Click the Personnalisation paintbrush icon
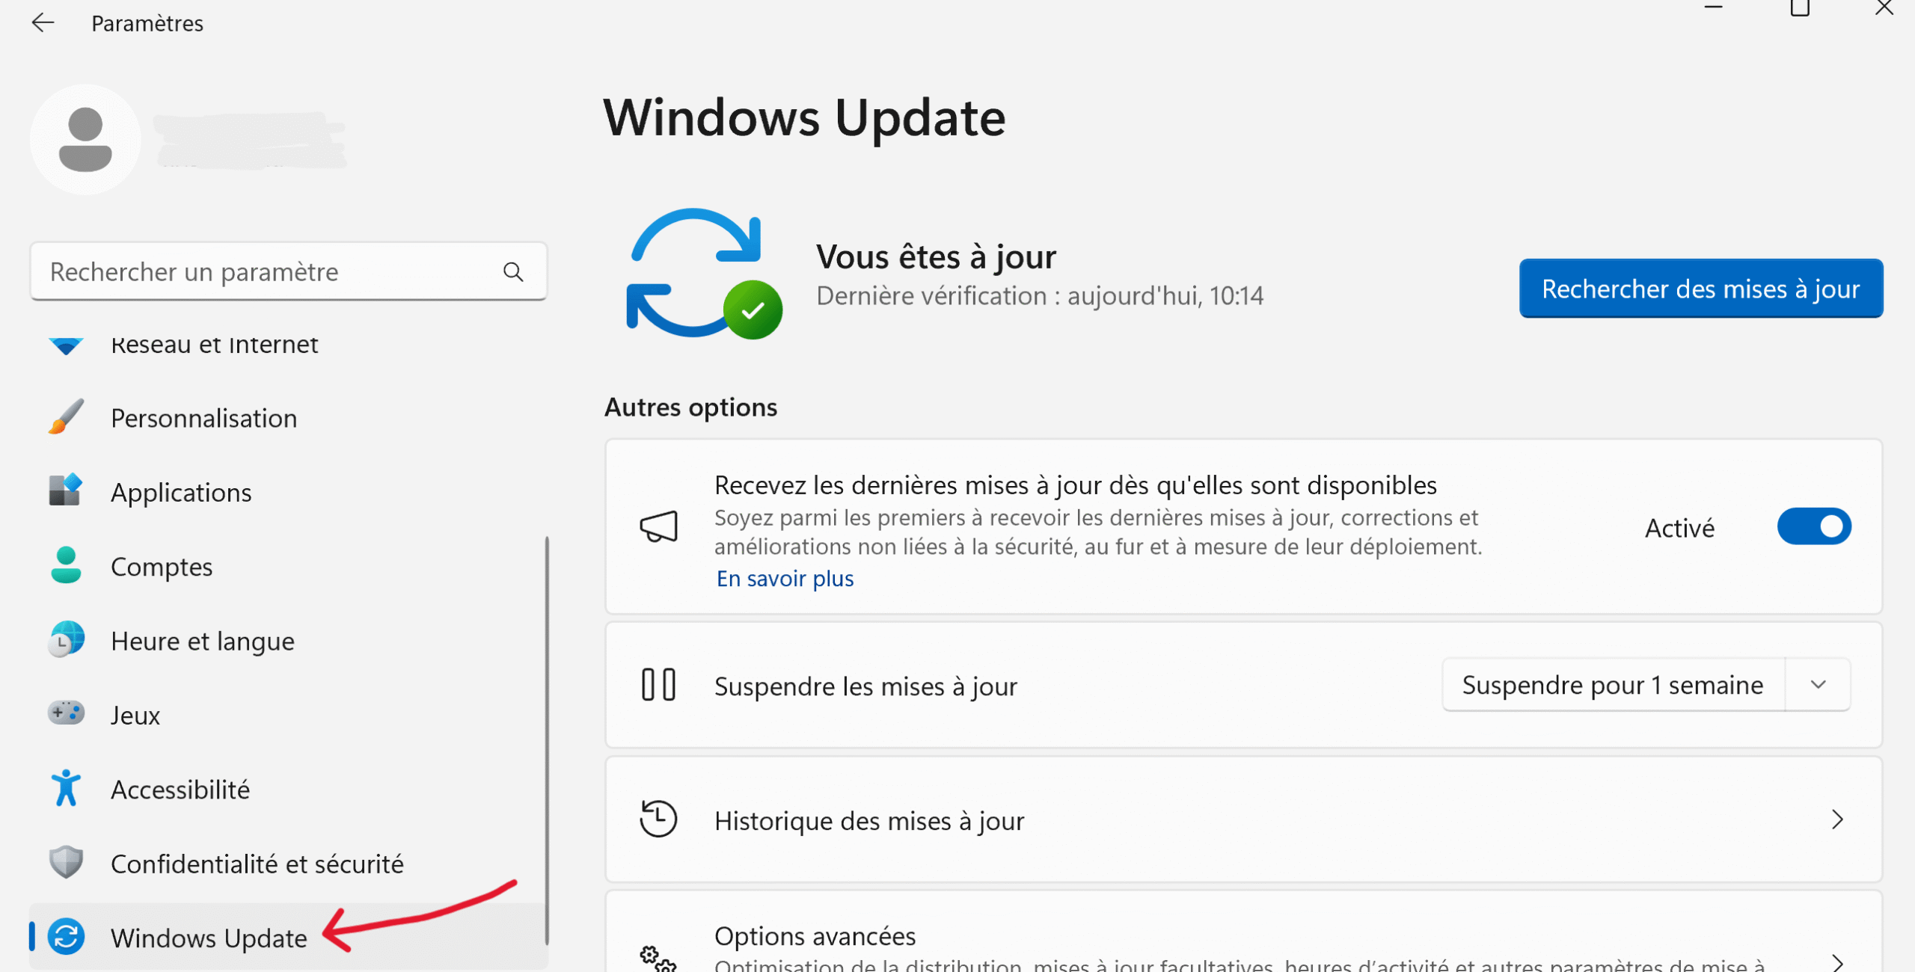The width and height of the screenshot is (1915, 972). 66,417
